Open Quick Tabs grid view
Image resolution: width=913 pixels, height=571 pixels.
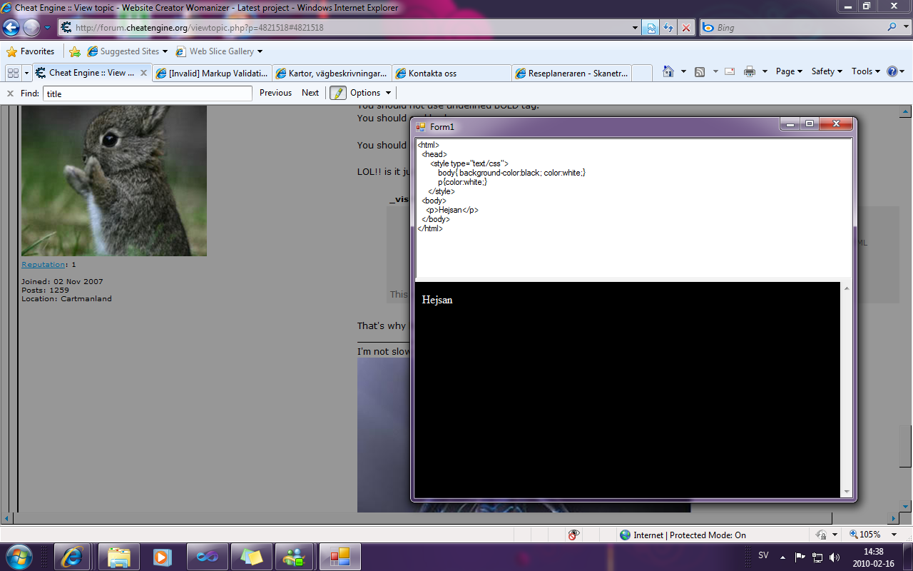pyautogui.click(x=13, y=73)
